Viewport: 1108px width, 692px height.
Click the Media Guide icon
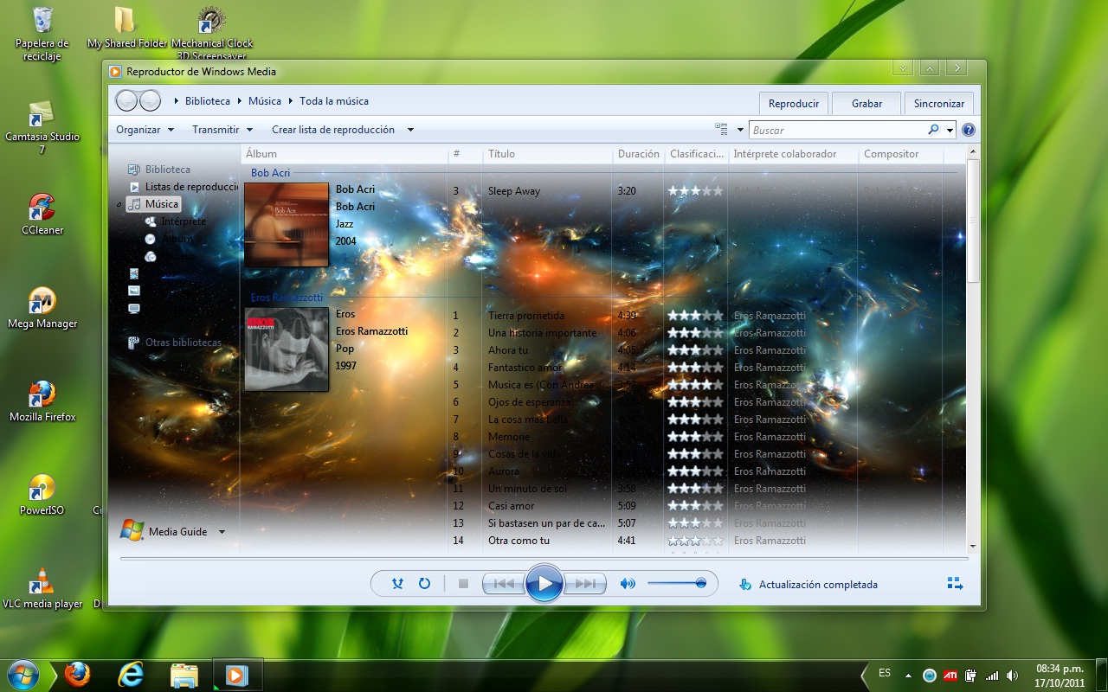[132, 531]
